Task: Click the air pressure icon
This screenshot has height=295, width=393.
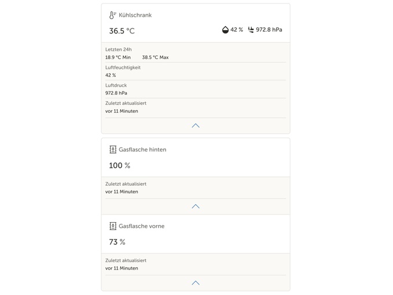Action: pos(251,30)
